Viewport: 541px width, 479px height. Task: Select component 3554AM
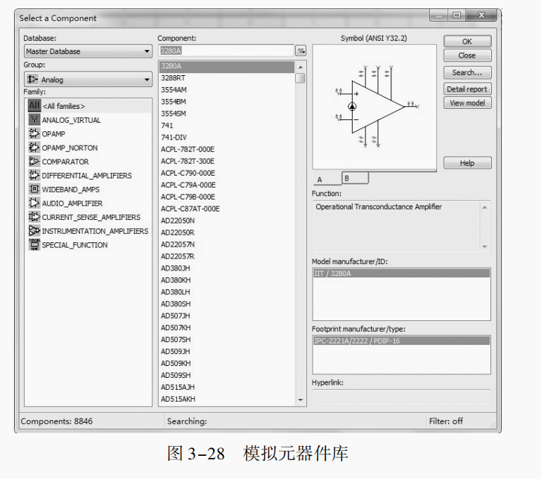[x=227, y=90]
